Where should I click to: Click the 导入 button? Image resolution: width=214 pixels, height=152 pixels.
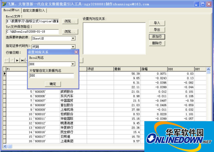(157, 23)
